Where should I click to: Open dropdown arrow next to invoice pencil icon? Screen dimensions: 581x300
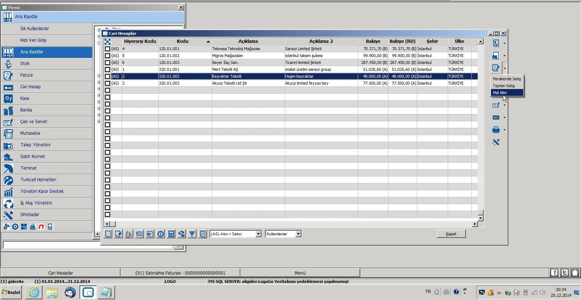tap(504, 68)
